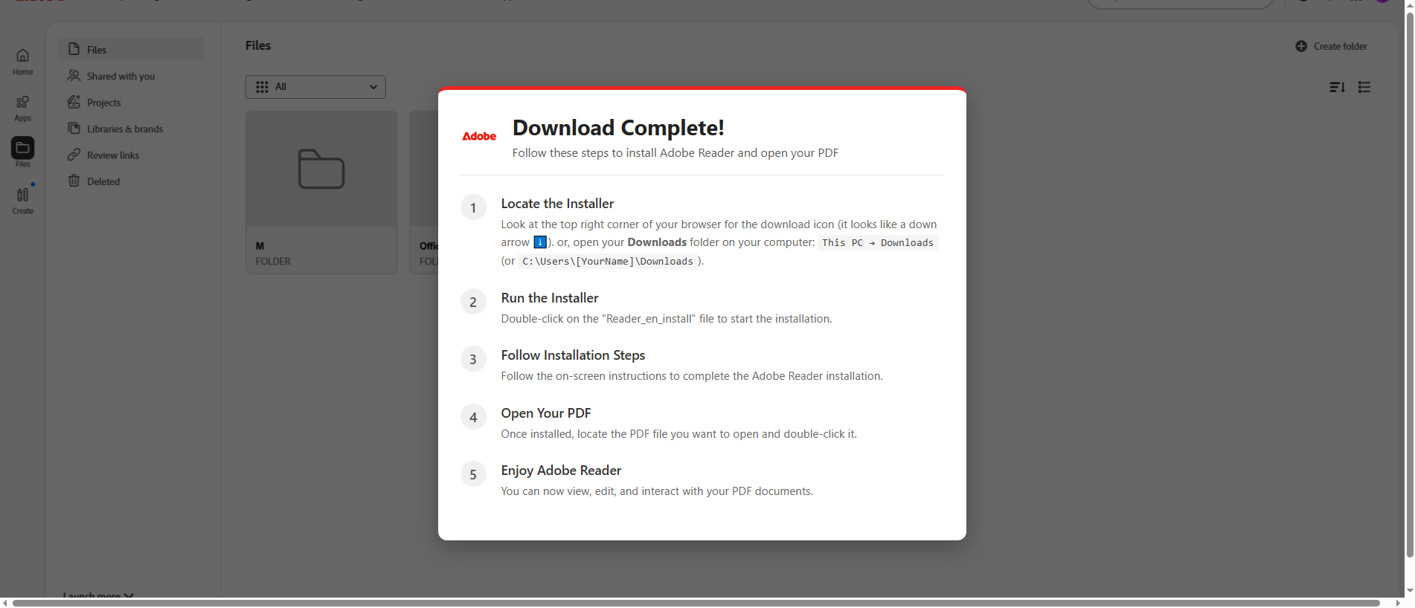Click "Open Your PDF" step title
The image size is (1415, 608).
point(546,413)
